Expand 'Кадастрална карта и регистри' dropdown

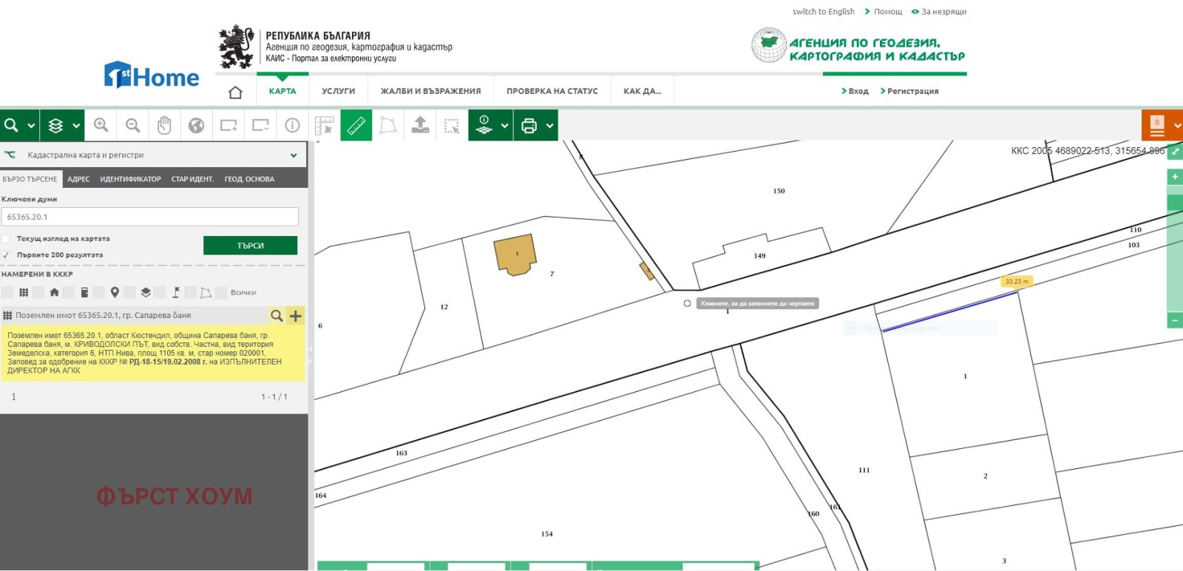tap(294, 155)
